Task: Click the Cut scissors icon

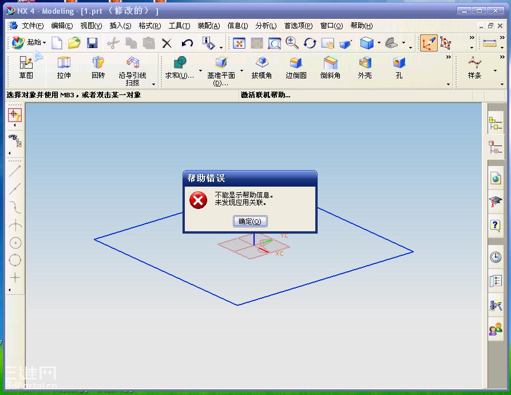Action: point(113,43)
